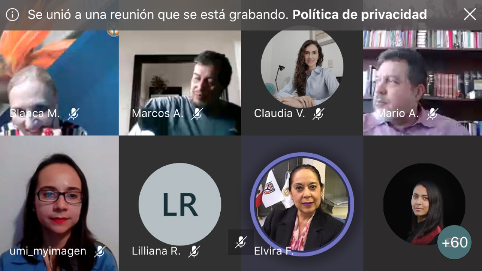This screenshot has width=482, height=271.
Task: Select umi_myimagen's video tile
Action: [x=59, y=203]
